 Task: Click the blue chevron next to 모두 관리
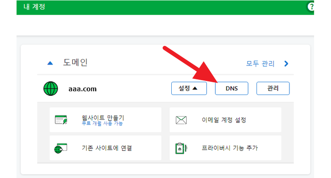286,64
